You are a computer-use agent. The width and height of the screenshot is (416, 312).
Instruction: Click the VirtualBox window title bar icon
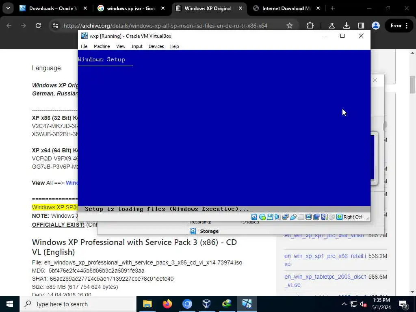click(84, 36)
